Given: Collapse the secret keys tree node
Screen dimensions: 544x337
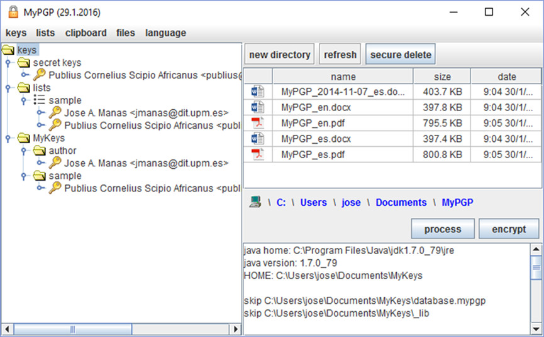Looking at the screenshot, I should click(8, 62).
